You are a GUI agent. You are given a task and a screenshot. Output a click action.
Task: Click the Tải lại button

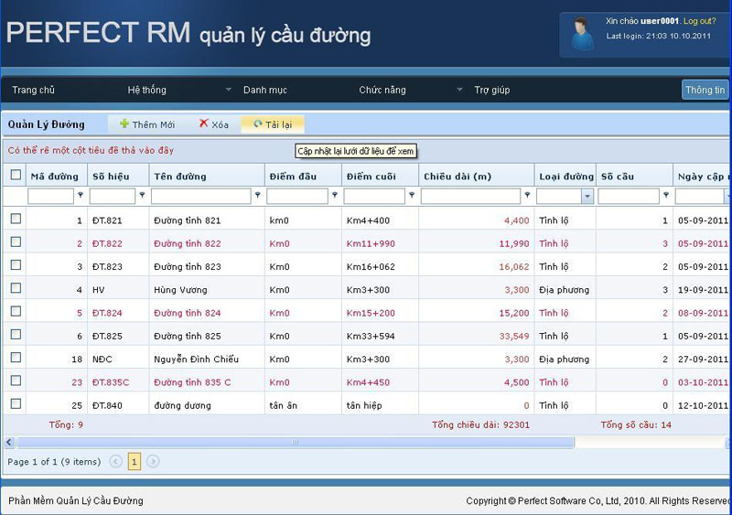[x=273, y=124]
